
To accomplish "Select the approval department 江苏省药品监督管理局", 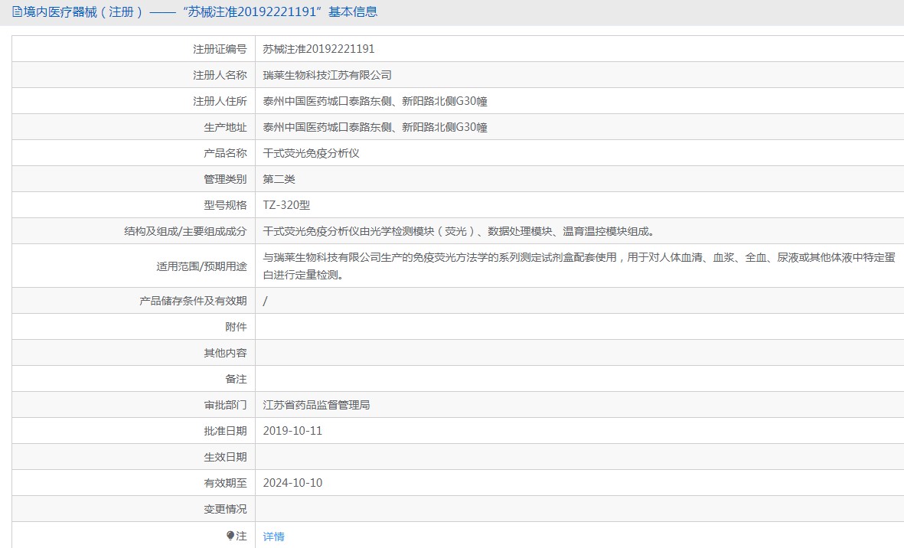I will point(316,405).
